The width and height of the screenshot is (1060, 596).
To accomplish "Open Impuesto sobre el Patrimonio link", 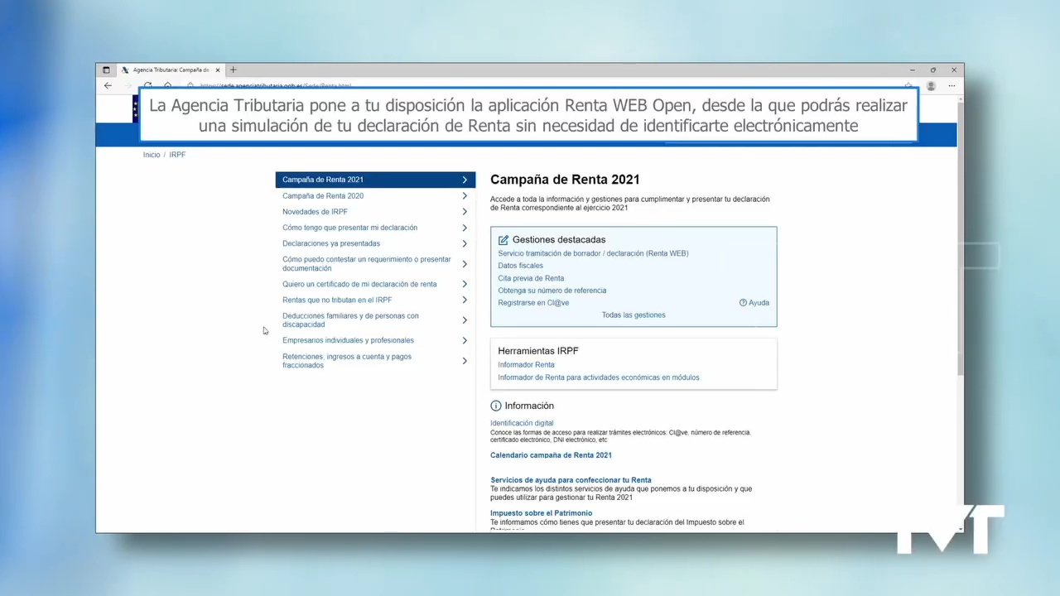I will pyautogui.click(x=541, y=513).
